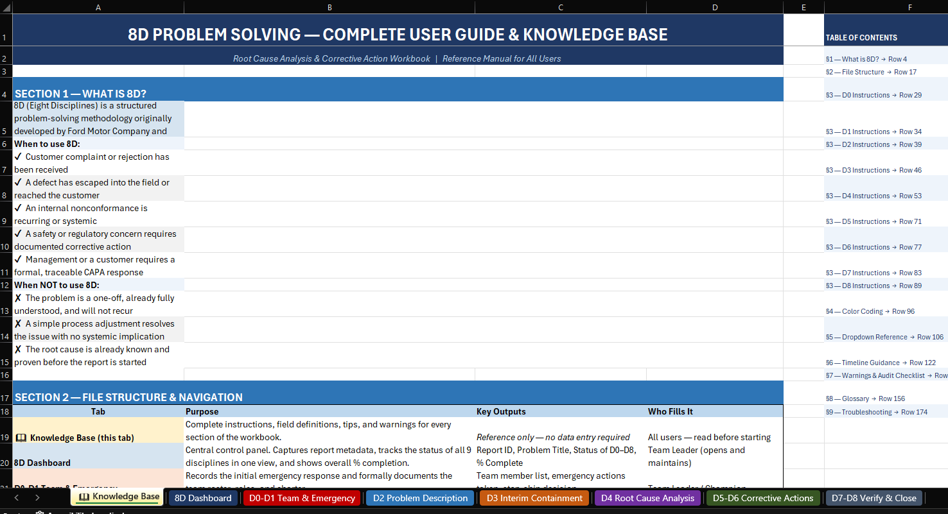Switch to the D3 Interim Containment tab
The height and width of the screenshot is (514, 948).
click(x=534, y=497)
